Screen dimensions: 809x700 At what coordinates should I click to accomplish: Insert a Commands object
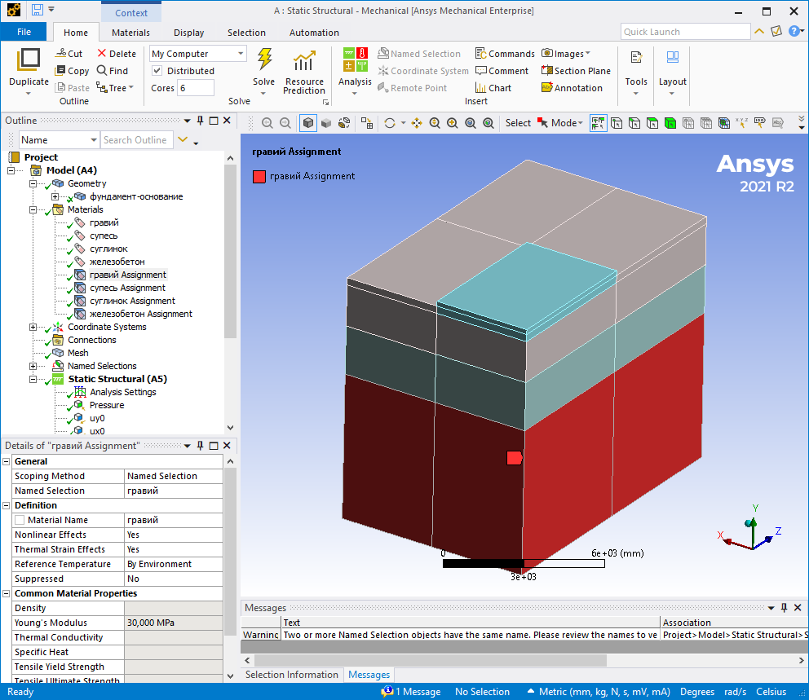pyautogui.click(x=505, y=54)
